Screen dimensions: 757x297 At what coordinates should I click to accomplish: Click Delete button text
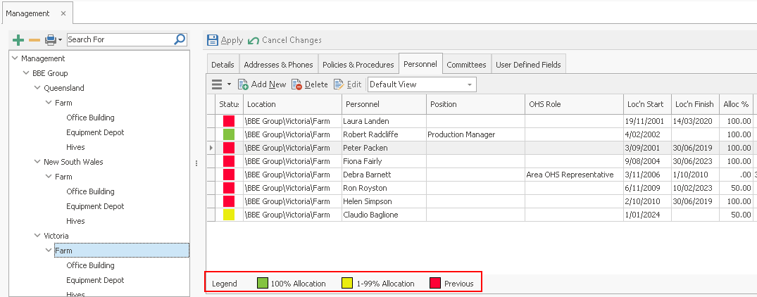pos(316,84)
